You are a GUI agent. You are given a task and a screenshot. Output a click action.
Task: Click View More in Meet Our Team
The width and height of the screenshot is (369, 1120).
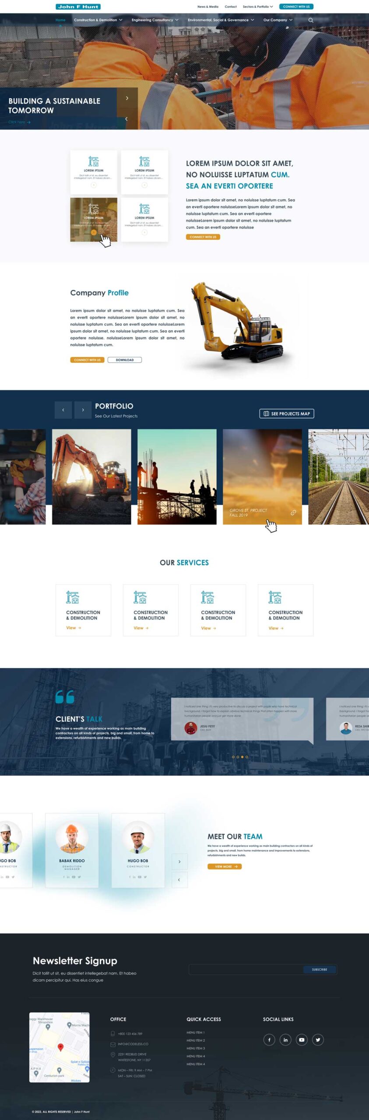[x=225, y=866]
